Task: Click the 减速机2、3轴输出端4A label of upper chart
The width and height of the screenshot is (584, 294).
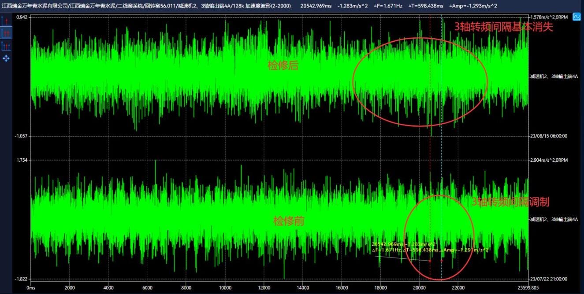Action: tap(554, 76)
